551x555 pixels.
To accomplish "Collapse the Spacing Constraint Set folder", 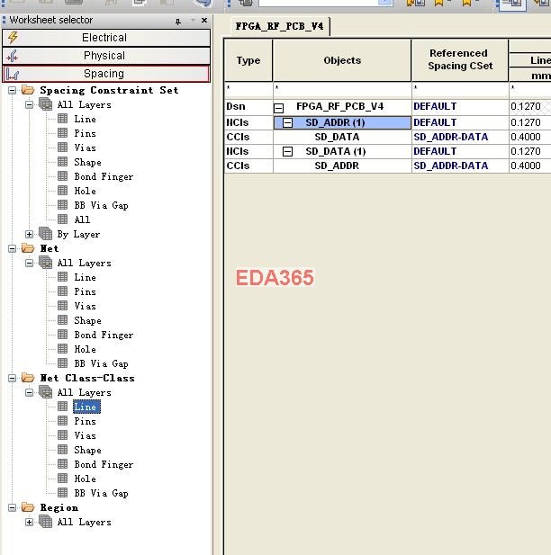I will [12, 90].
